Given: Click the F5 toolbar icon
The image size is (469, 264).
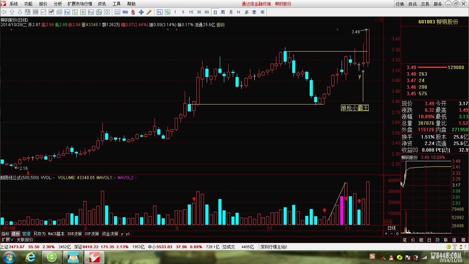Looking at the screenshot, I should (x=160, y=12).
